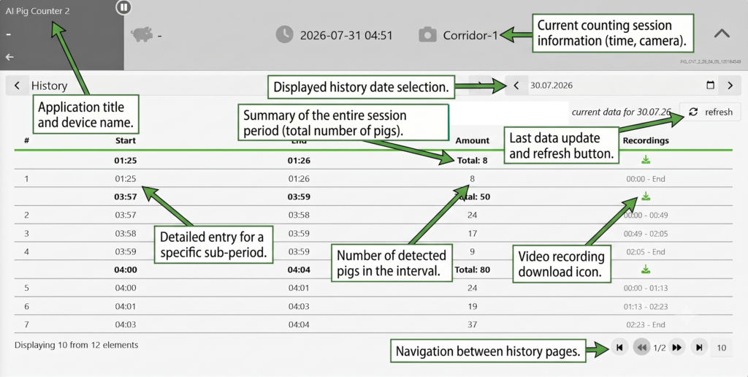This screenshot has width=748, height=377.
Task: Click bold start time 04:00 summary
Action: tap(126, 270)
